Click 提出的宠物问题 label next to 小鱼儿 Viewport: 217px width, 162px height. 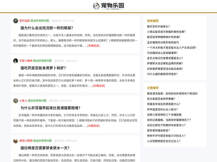pyautogui.click(x=37, y=101)
